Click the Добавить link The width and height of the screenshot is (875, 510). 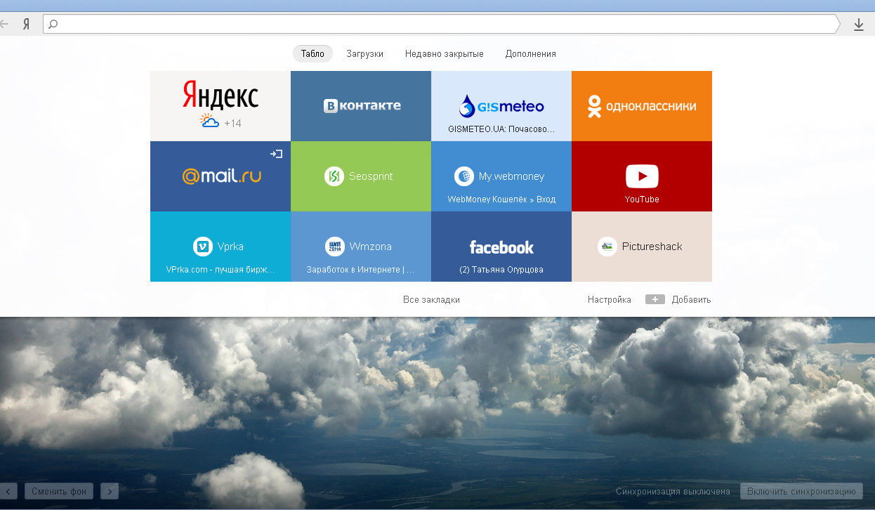click(x=691, y=299)
